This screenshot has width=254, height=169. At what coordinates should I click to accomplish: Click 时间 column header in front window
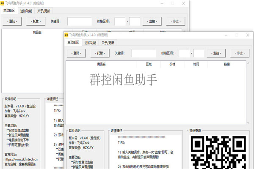tap(196, 64)
